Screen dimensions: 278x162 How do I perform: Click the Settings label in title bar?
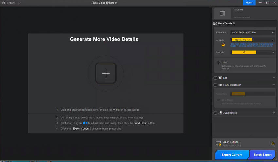(11, 3)
